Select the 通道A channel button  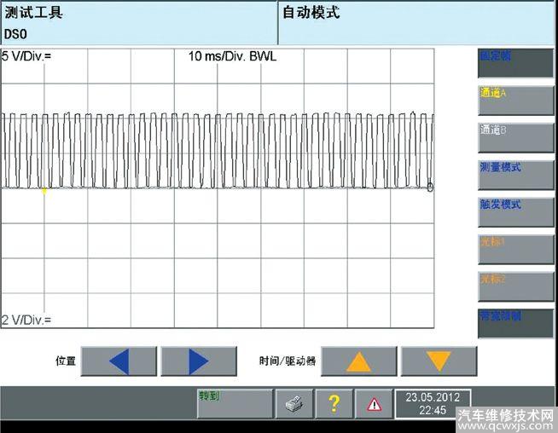(515, 101)
